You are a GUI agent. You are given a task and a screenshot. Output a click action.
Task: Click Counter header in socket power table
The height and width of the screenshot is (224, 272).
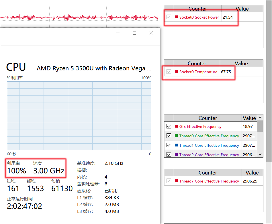click(197, 9)
